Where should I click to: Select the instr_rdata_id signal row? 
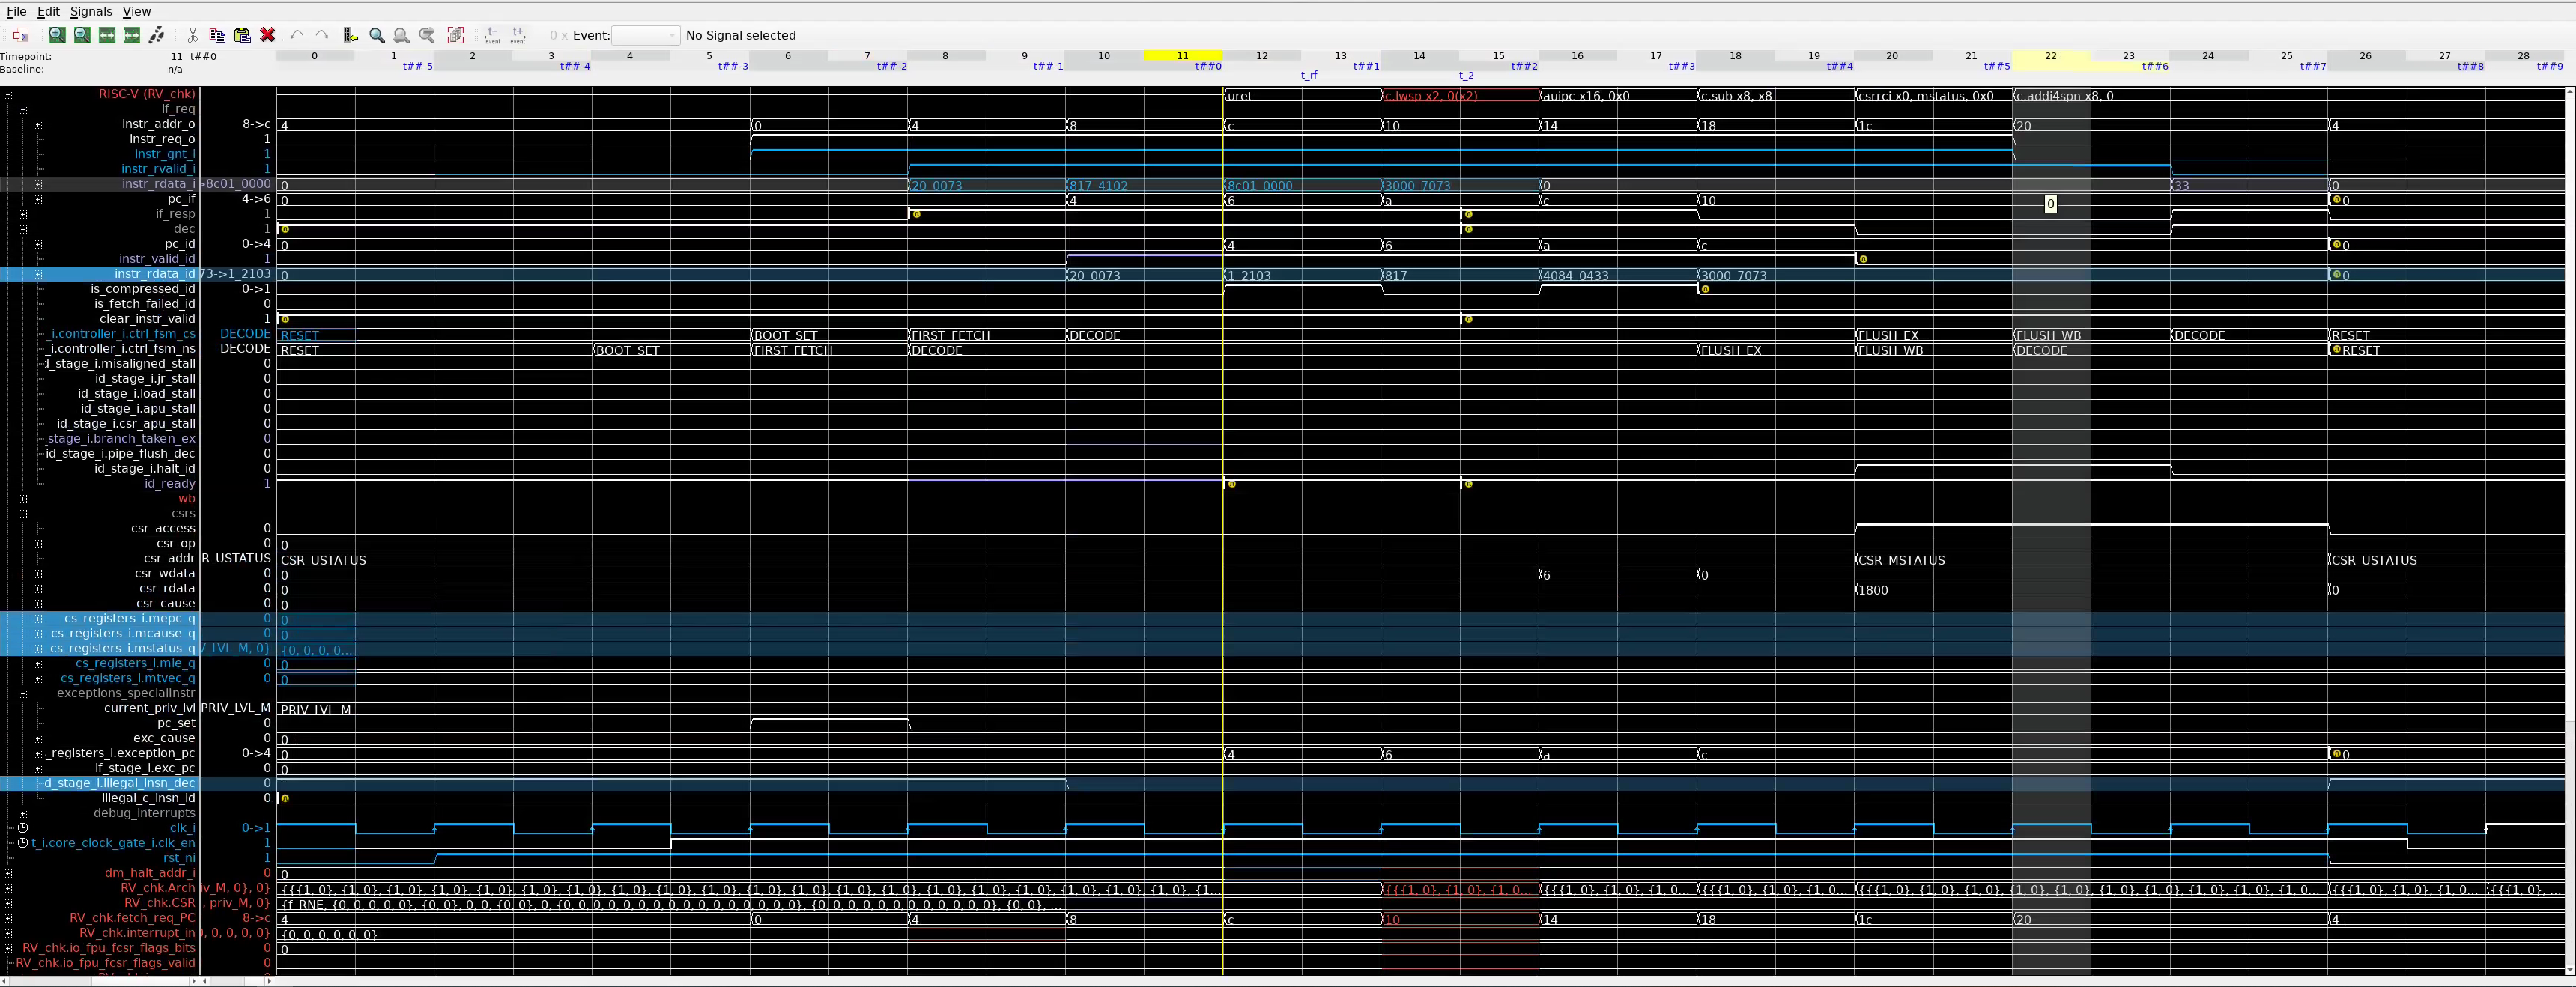point(154,274)
